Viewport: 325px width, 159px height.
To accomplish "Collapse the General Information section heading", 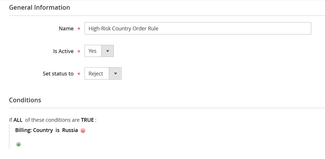I will tap(39, 7).
